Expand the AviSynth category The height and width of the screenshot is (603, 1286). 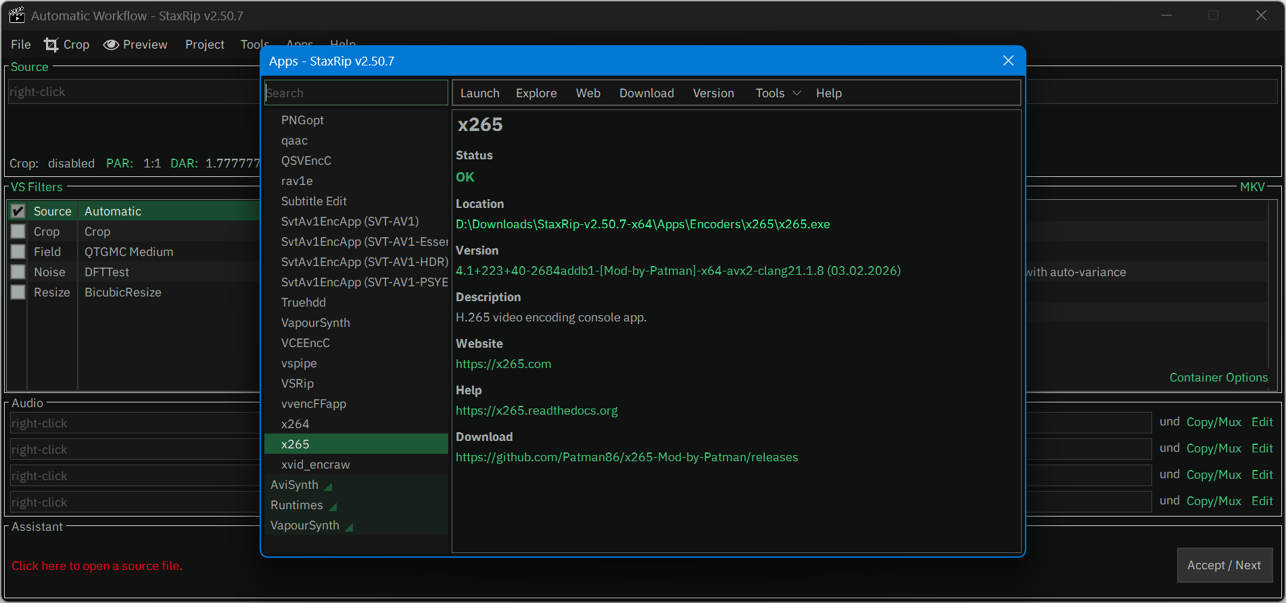[295, 485]
